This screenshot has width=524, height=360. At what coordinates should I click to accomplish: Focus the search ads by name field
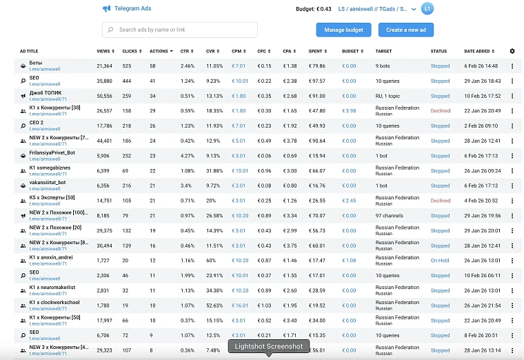[x=180, y=30]
